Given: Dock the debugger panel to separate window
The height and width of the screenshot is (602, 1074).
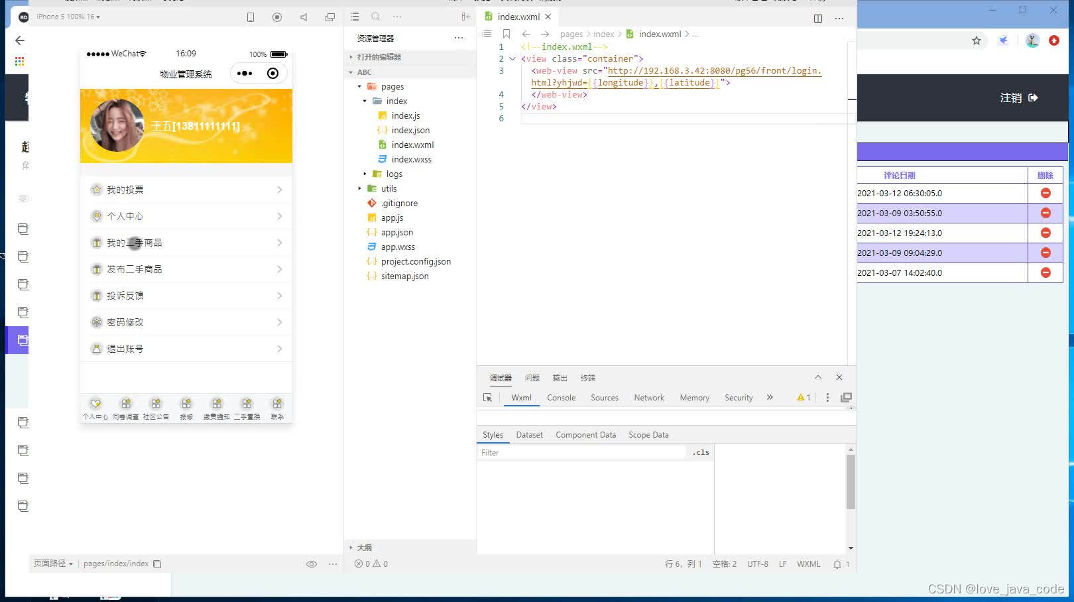Looking at the screenshot, I should click(846, 398).
